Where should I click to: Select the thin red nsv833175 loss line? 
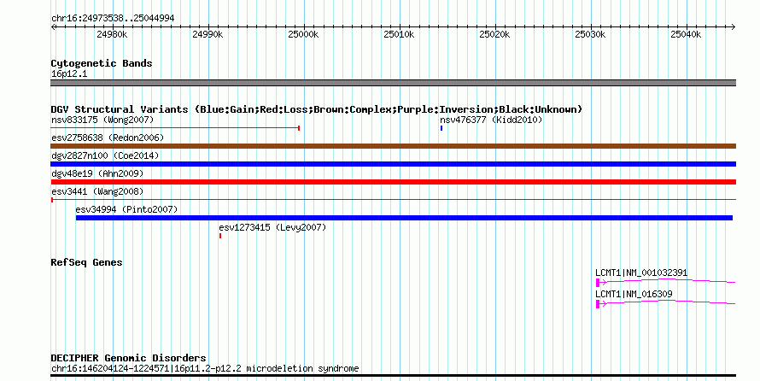(x=175, y=128)
